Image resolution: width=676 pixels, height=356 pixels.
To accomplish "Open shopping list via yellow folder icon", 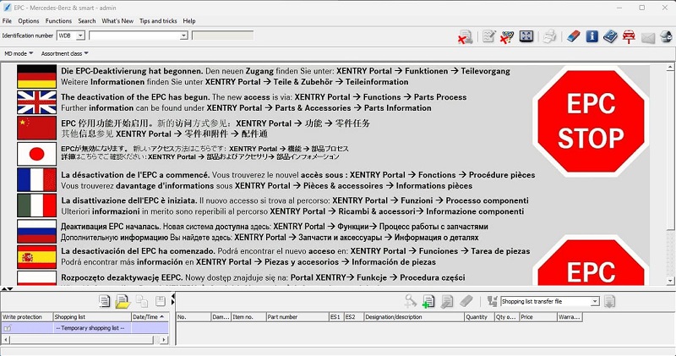I will pos(122,301).
